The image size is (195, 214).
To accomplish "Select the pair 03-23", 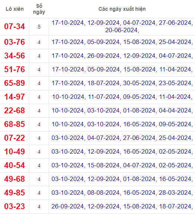I will pos(14,206).
